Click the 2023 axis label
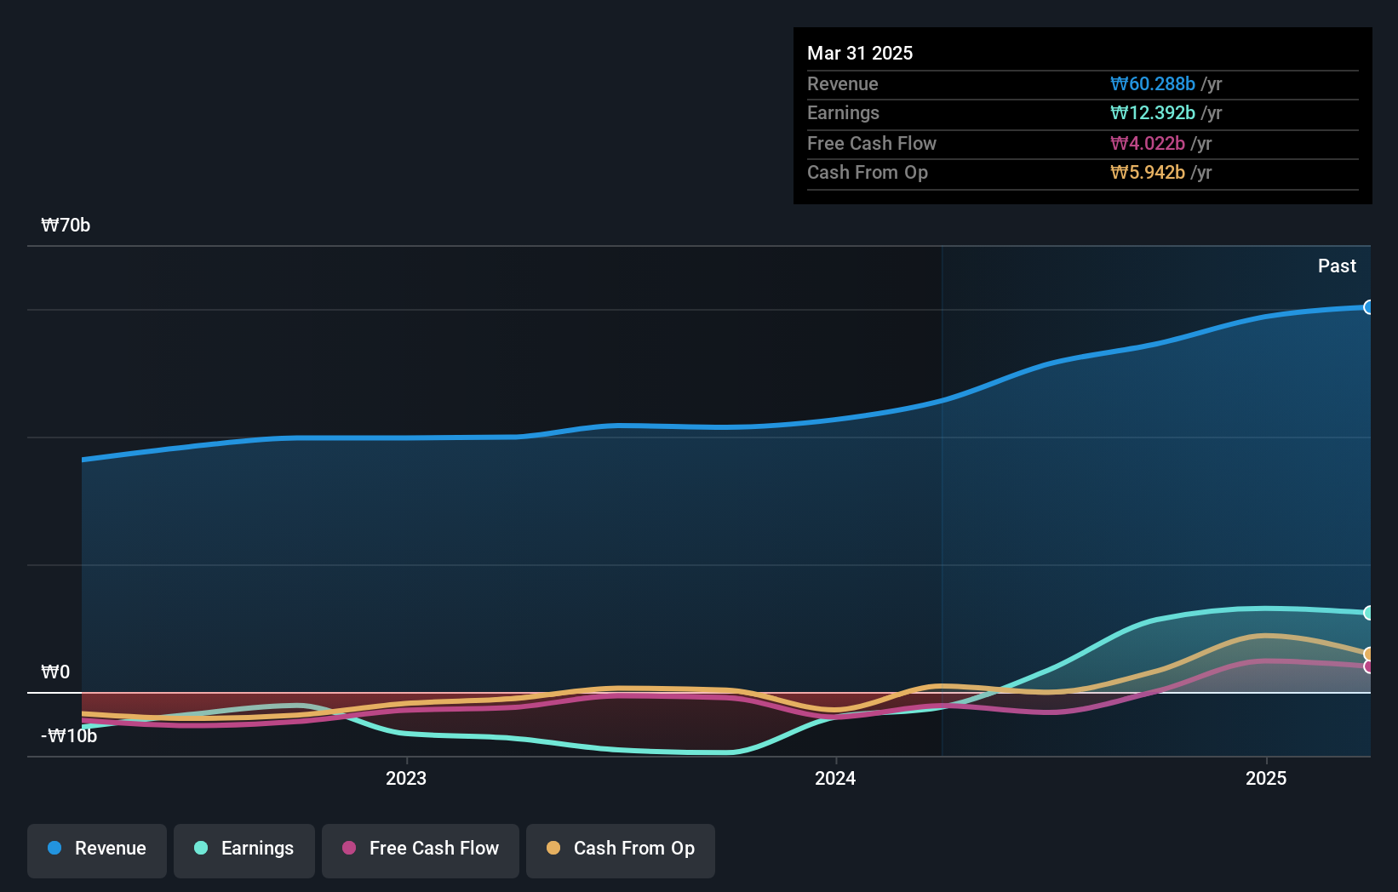 (x=406, y=777)
